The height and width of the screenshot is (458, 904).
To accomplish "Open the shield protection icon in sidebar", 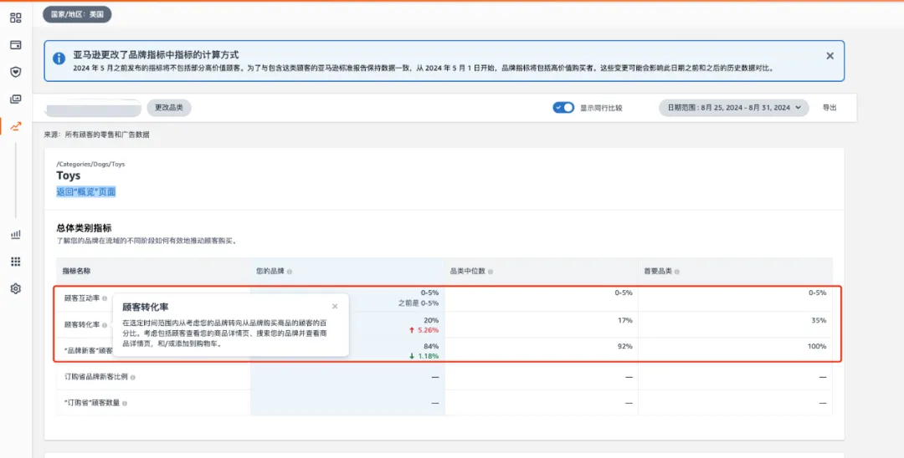I will point(16,72).
